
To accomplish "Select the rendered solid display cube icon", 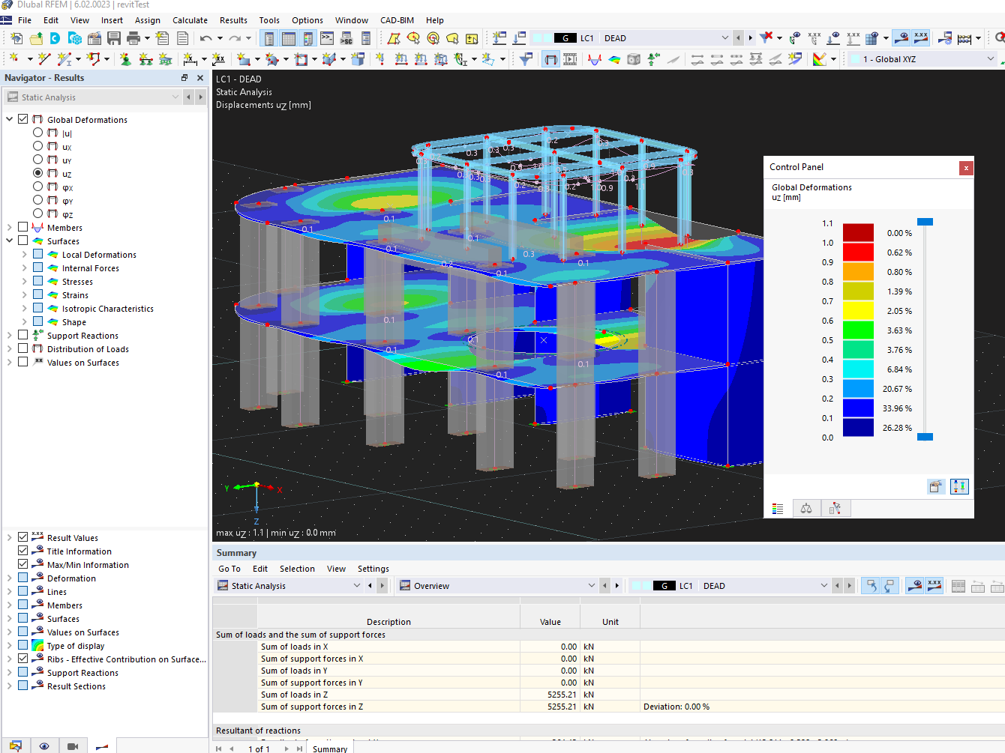I will [634, 58].
